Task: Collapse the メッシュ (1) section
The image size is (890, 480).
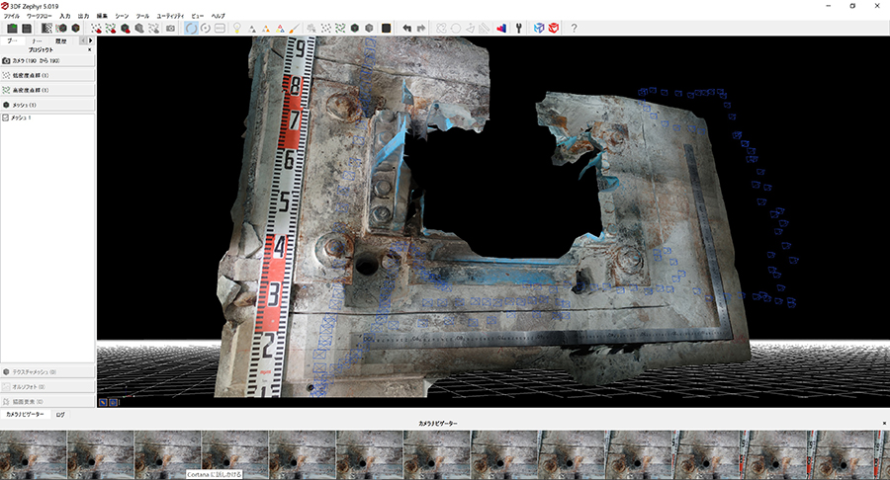Action: [47, 105]
